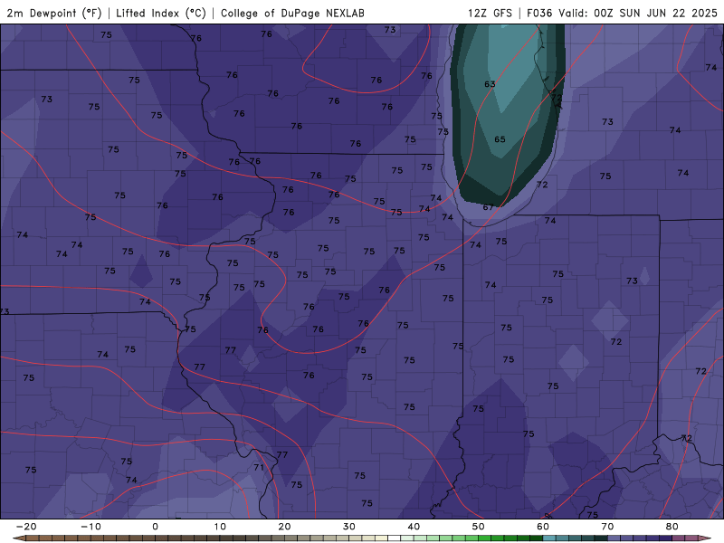Click the "40" color scale label
This screenshot has height=543, width=724.
(414, 527)
